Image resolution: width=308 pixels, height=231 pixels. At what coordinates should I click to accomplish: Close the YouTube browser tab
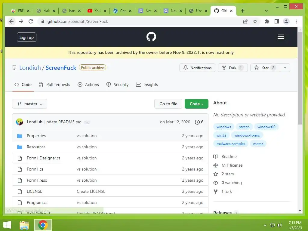tap(105, 11)
